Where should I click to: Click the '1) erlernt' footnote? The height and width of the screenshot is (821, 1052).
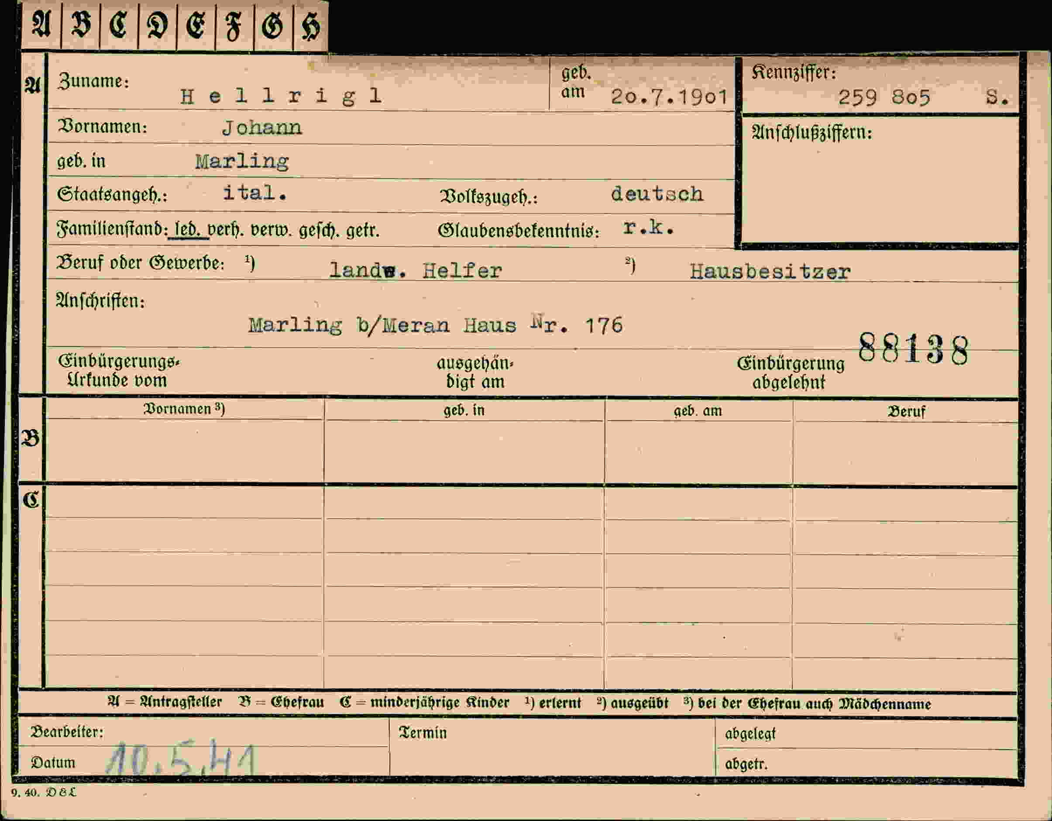[x=553, y=703]
